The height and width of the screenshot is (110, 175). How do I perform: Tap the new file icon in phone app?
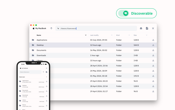pyautogui.click(x=46, y=72)
